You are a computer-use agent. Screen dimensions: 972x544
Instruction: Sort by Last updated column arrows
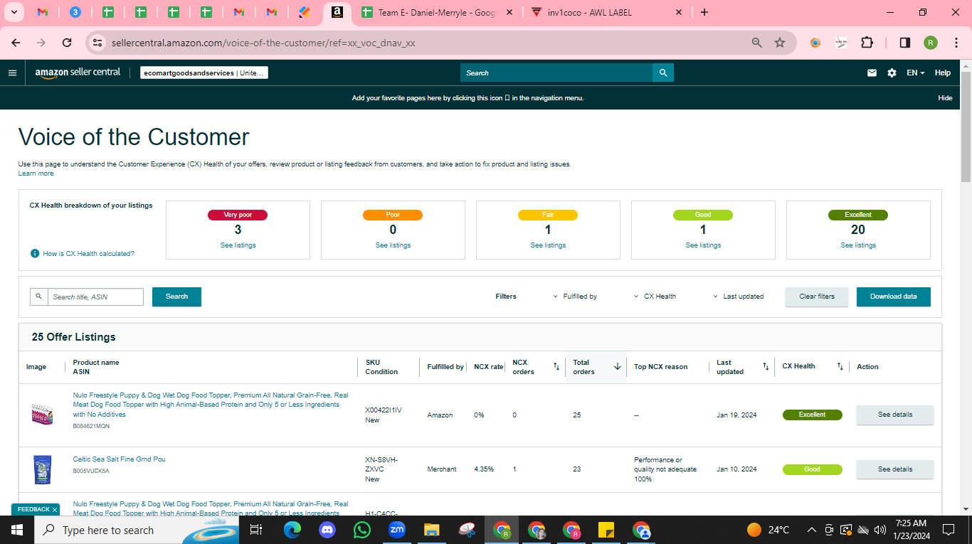coord(766,366)
